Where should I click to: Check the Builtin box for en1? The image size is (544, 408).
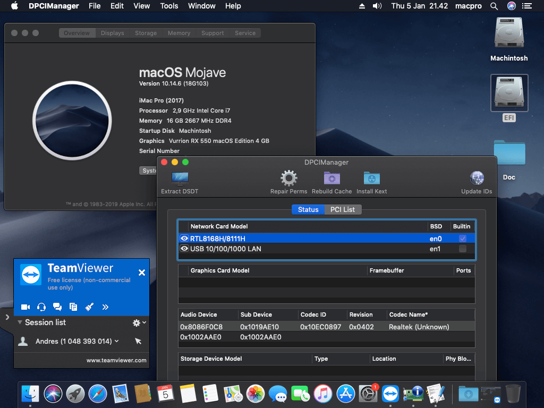pyautogui.click(x=463, y=249)
